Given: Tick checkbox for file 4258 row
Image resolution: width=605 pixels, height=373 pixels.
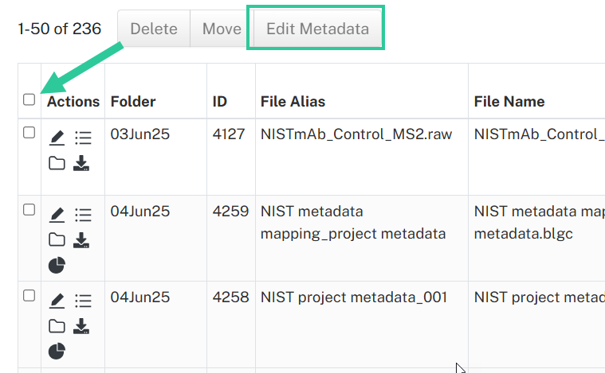Looking at the screenshot, I should (29, 296).
